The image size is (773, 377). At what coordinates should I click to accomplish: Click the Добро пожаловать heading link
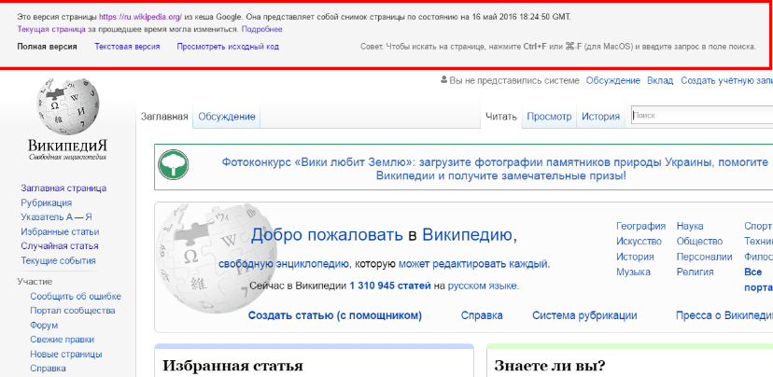pyautogui.click(x=327, y=235)
